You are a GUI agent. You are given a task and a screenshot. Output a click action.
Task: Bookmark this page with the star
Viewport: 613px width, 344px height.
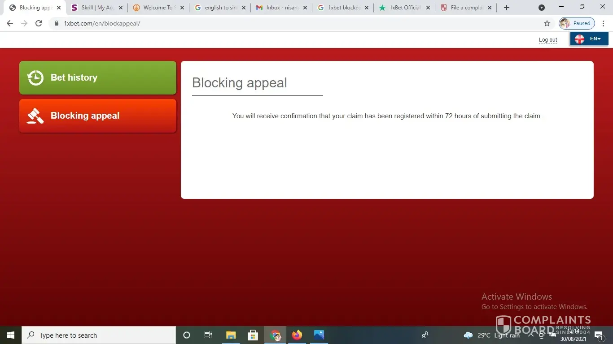pos(547,23)
